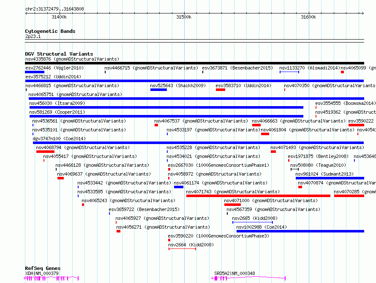Select esv2667030 (1000GenomesConsortiumPhase1) label

(218, 165)
